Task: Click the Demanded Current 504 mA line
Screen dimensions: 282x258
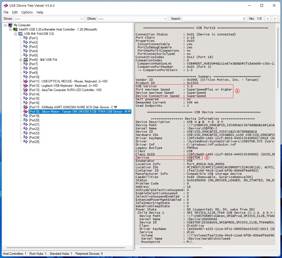Action: pyautogui.click(x=167, y=102)
